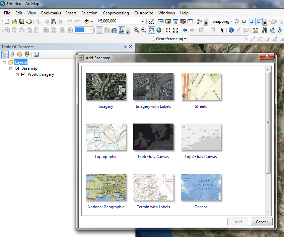Toggle vertex snapping square icon
This screenshot has width=284, height=237.
[251, 21]
